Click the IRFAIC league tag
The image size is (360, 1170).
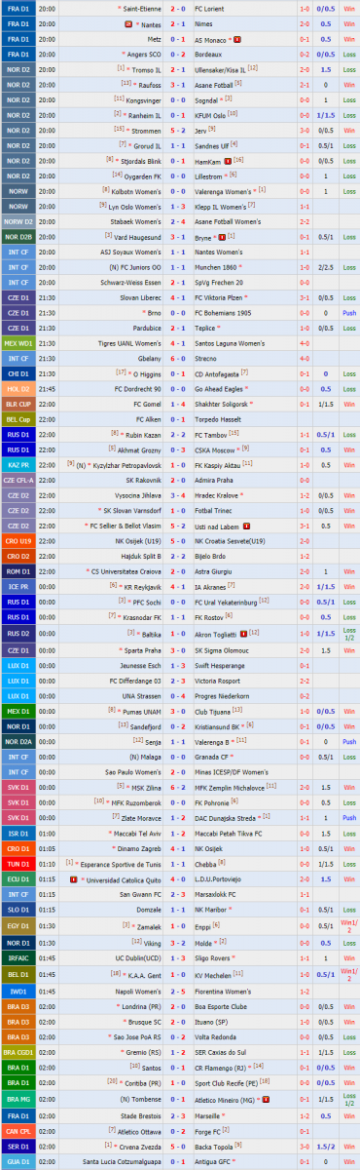point(18,958)
